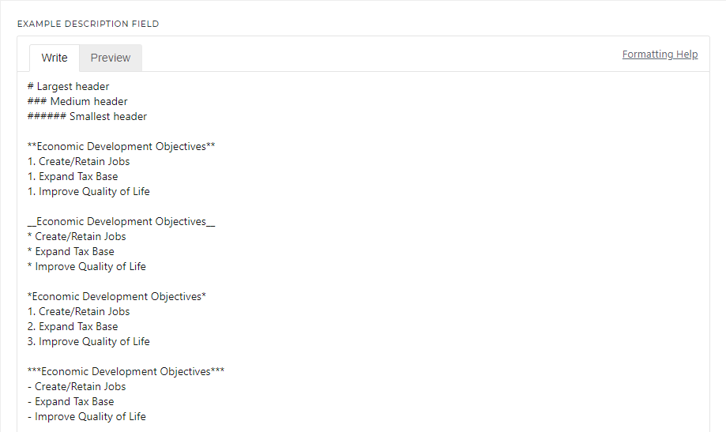Click the single-asterisk "*Economic Development Objectives*" line
Image resolution: width=726 pixels, height=432 pixels.
pyautogui.click(x=117, y=297)
